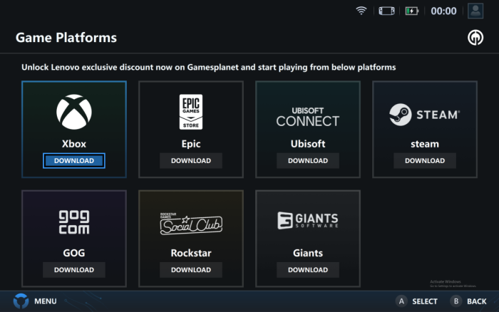Download the Xbox platform
This screenshot has height=312, width=499.
74,160
